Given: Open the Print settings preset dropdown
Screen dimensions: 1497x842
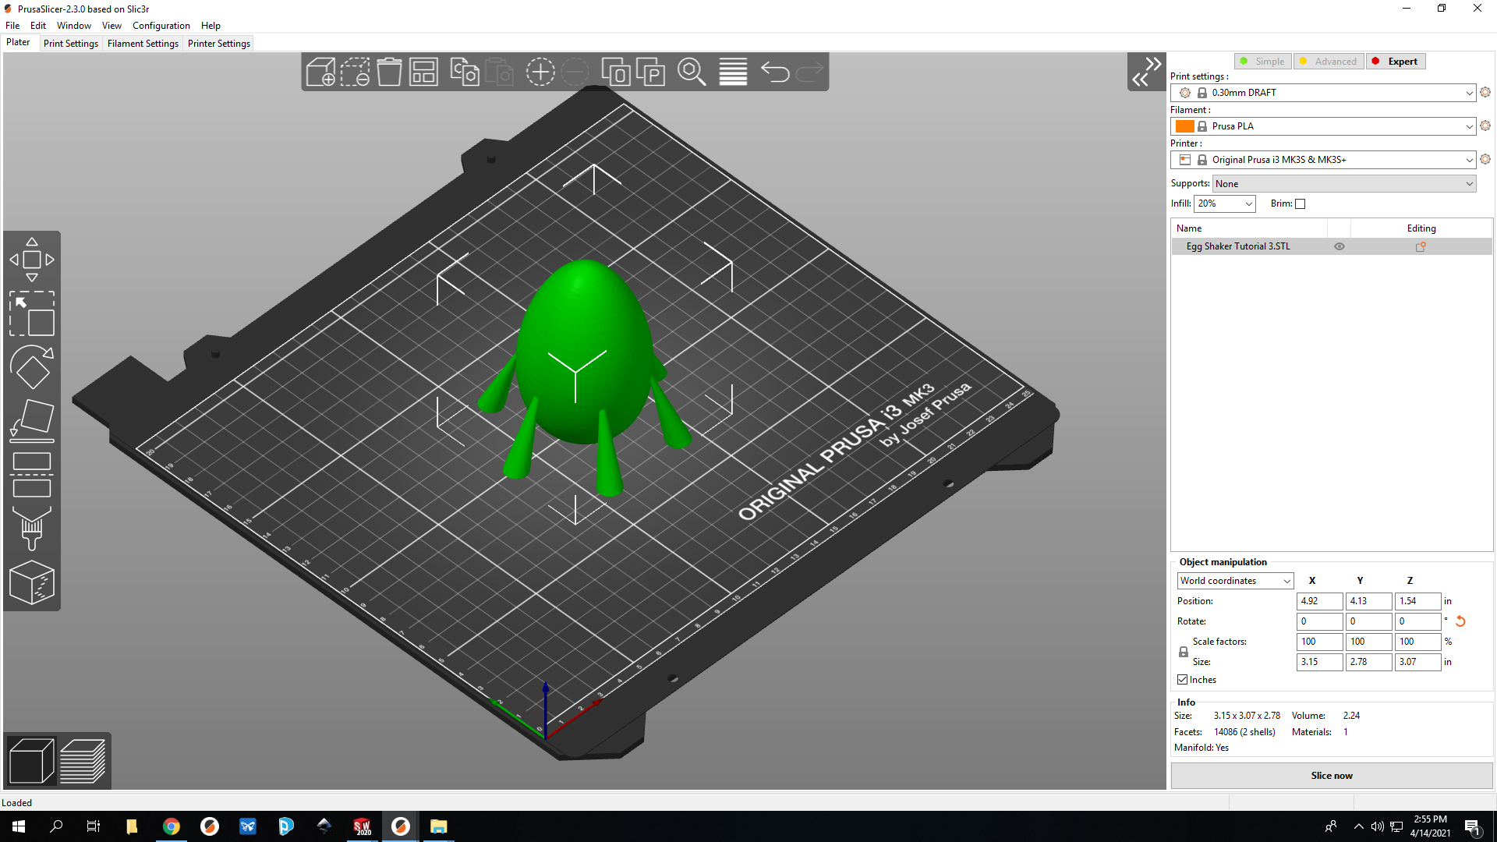Looking at the screenshot, I should pos(1323,93).
